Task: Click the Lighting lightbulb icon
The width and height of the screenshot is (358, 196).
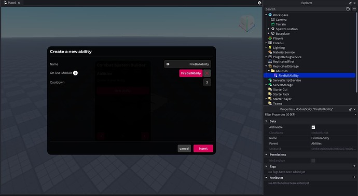Action: click(270, 47)
